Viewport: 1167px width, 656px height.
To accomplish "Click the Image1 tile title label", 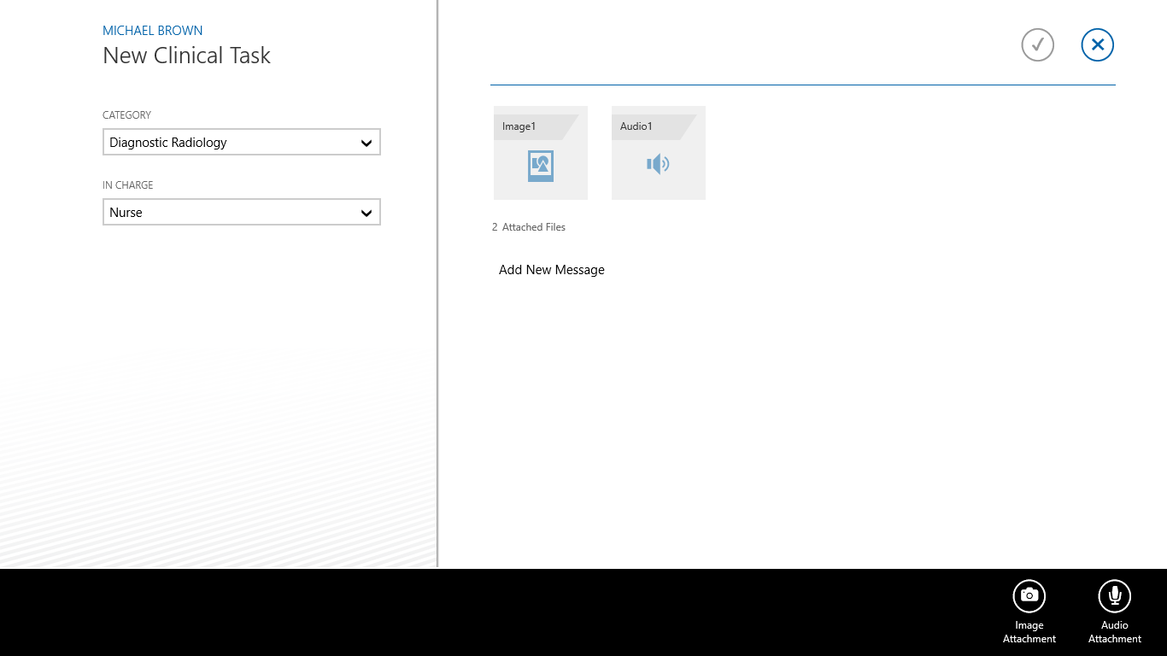I will [x=519, y=126].
